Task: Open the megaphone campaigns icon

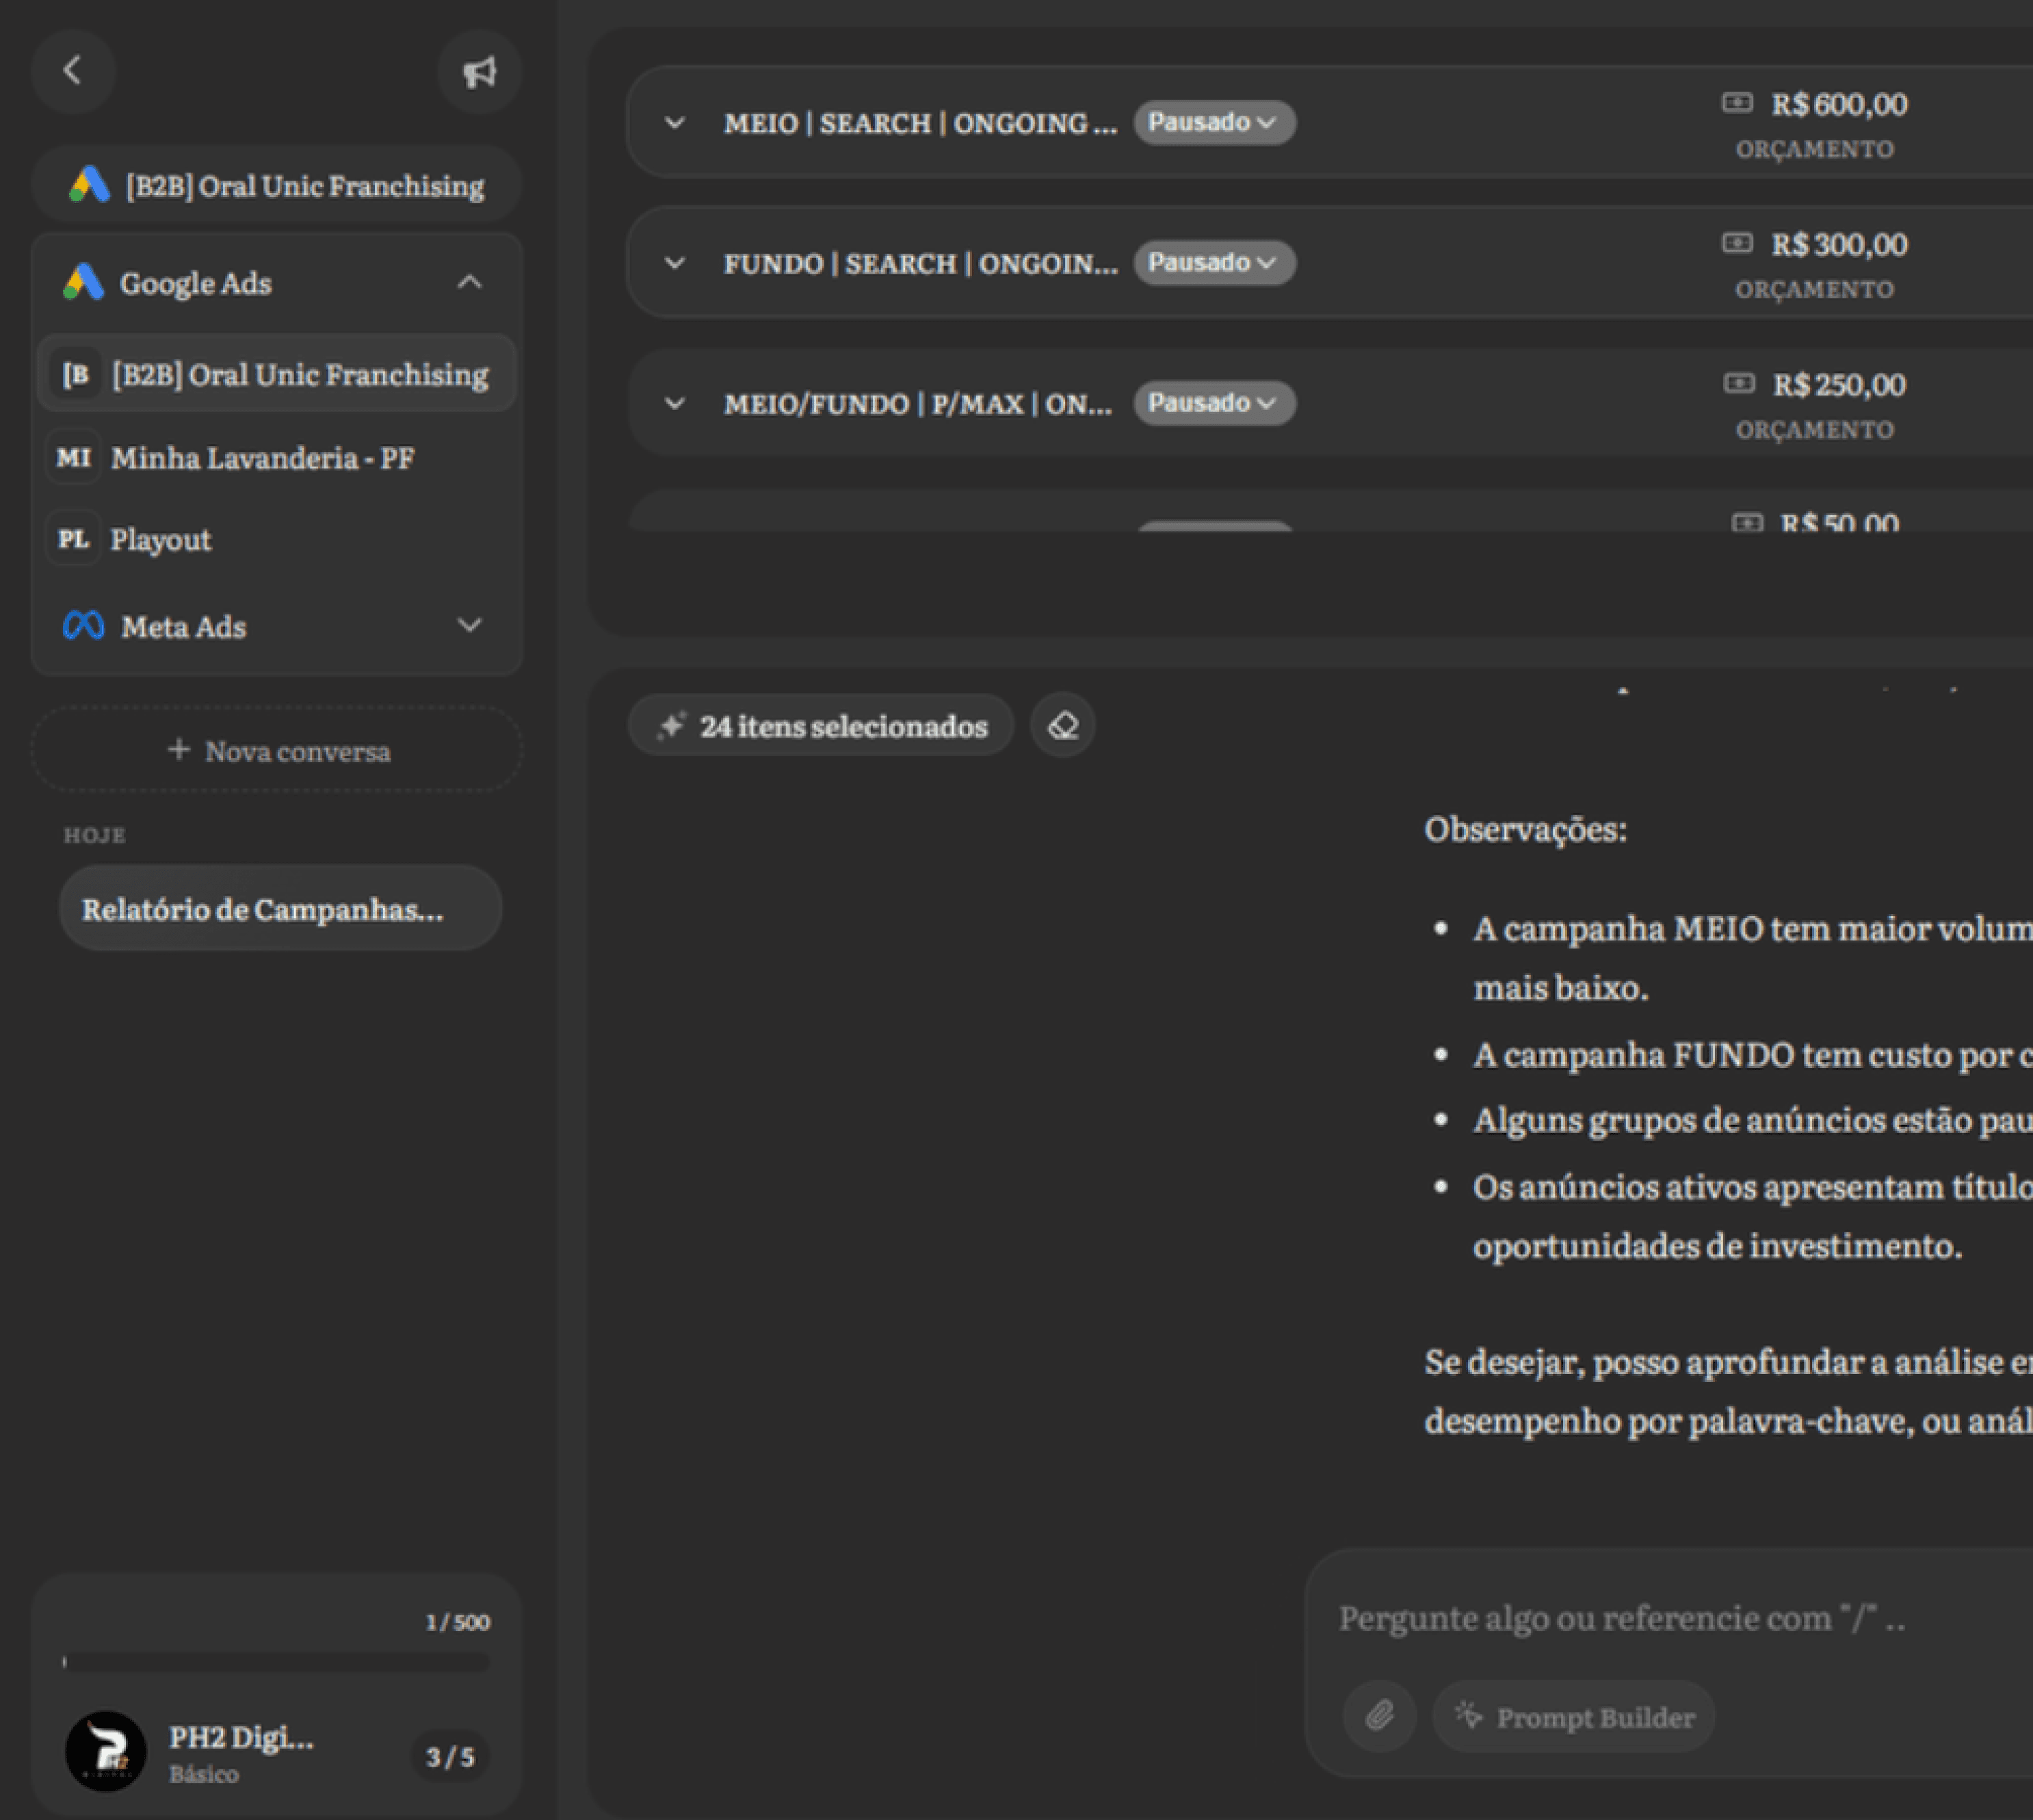Action: click(x=479, y=72)
